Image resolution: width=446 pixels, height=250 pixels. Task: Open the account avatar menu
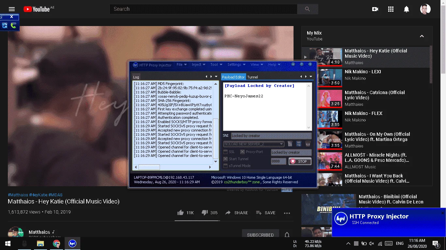coord(425,9)
